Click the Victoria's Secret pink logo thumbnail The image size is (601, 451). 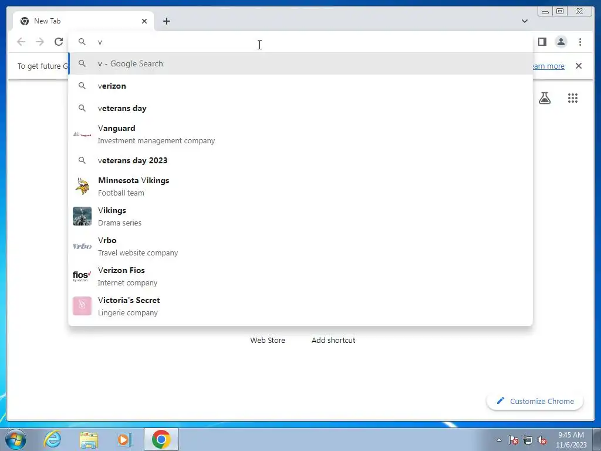82,306
